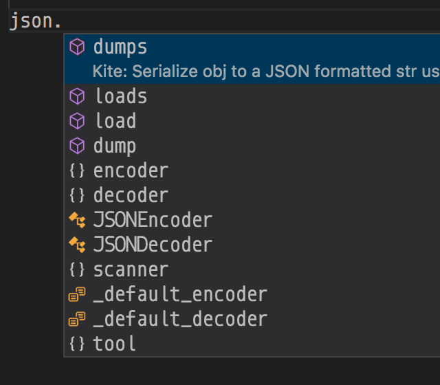440x385 pixels.
Task: Click the purple cube icon next to dump
Action: tap(78, 146)
